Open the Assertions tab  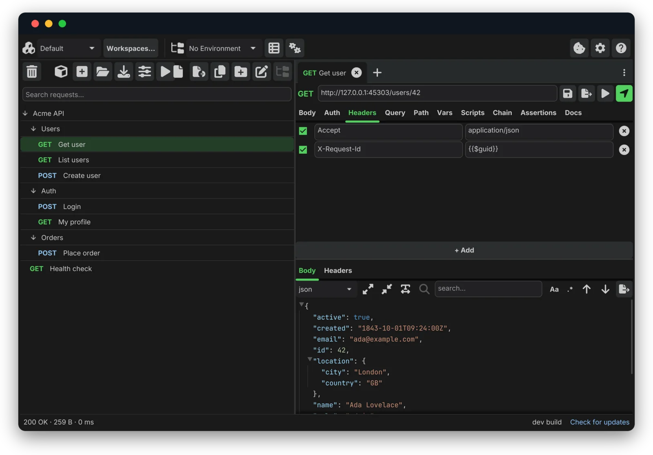(x=538, y=113)
